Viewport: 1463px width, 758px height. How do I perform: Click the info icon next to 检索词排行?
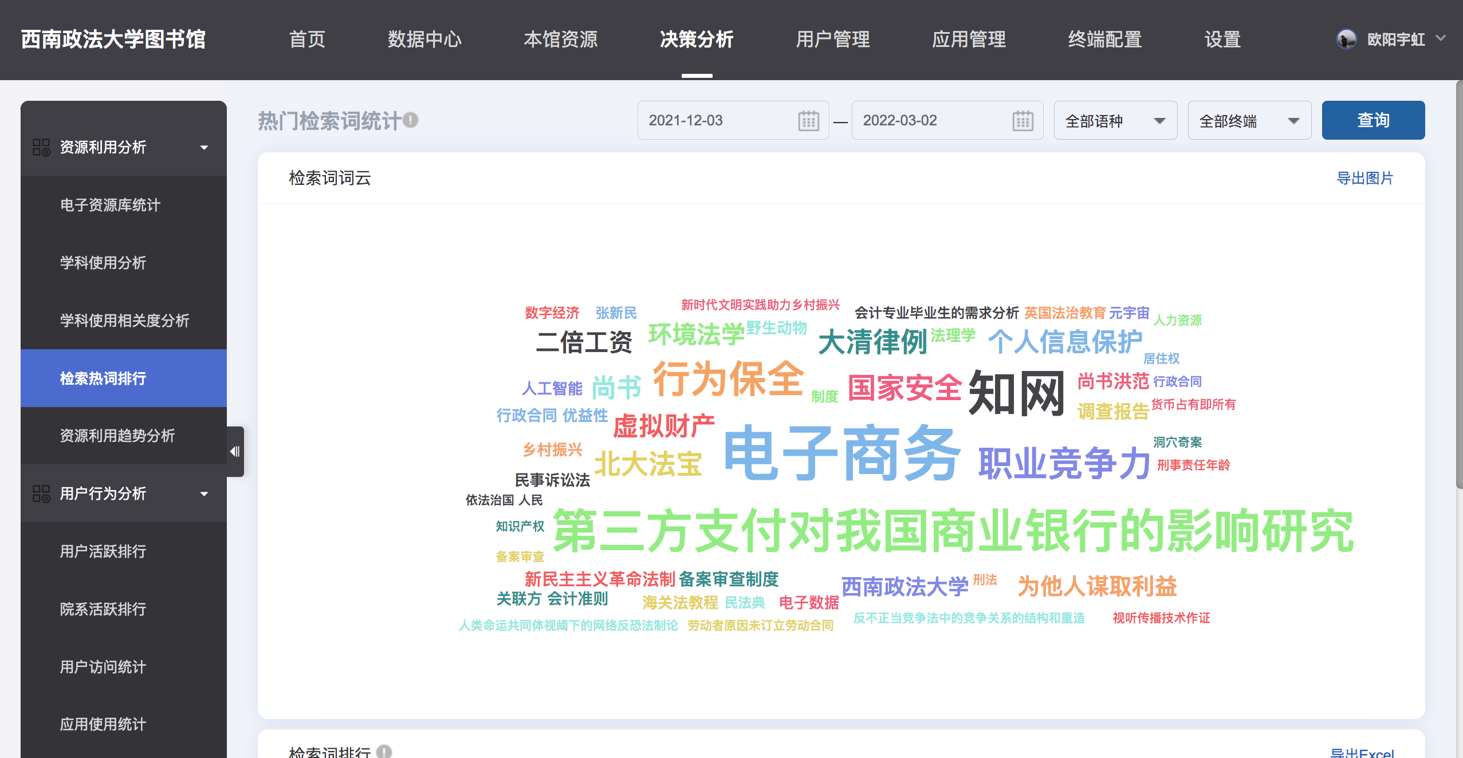click(x=384, y=751)
